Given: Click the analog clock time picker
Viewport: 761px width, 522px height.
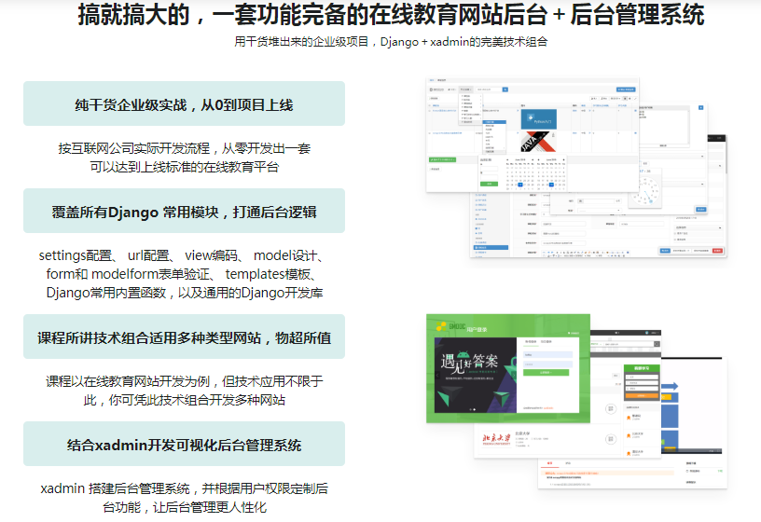Looking at the screenshot, I should pyautogui.click(x=647, y=189).
